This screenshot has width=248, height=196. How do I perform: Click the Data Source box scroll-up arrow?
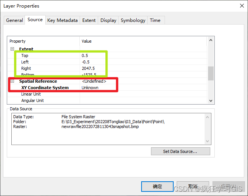(x=208, y=117)
